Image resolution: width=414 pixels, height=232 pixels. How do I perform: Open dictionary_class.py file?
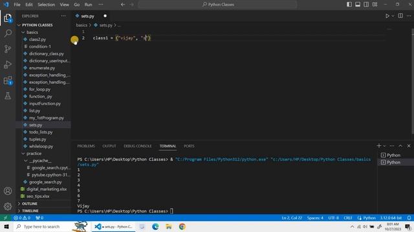(x=46, y=53)
